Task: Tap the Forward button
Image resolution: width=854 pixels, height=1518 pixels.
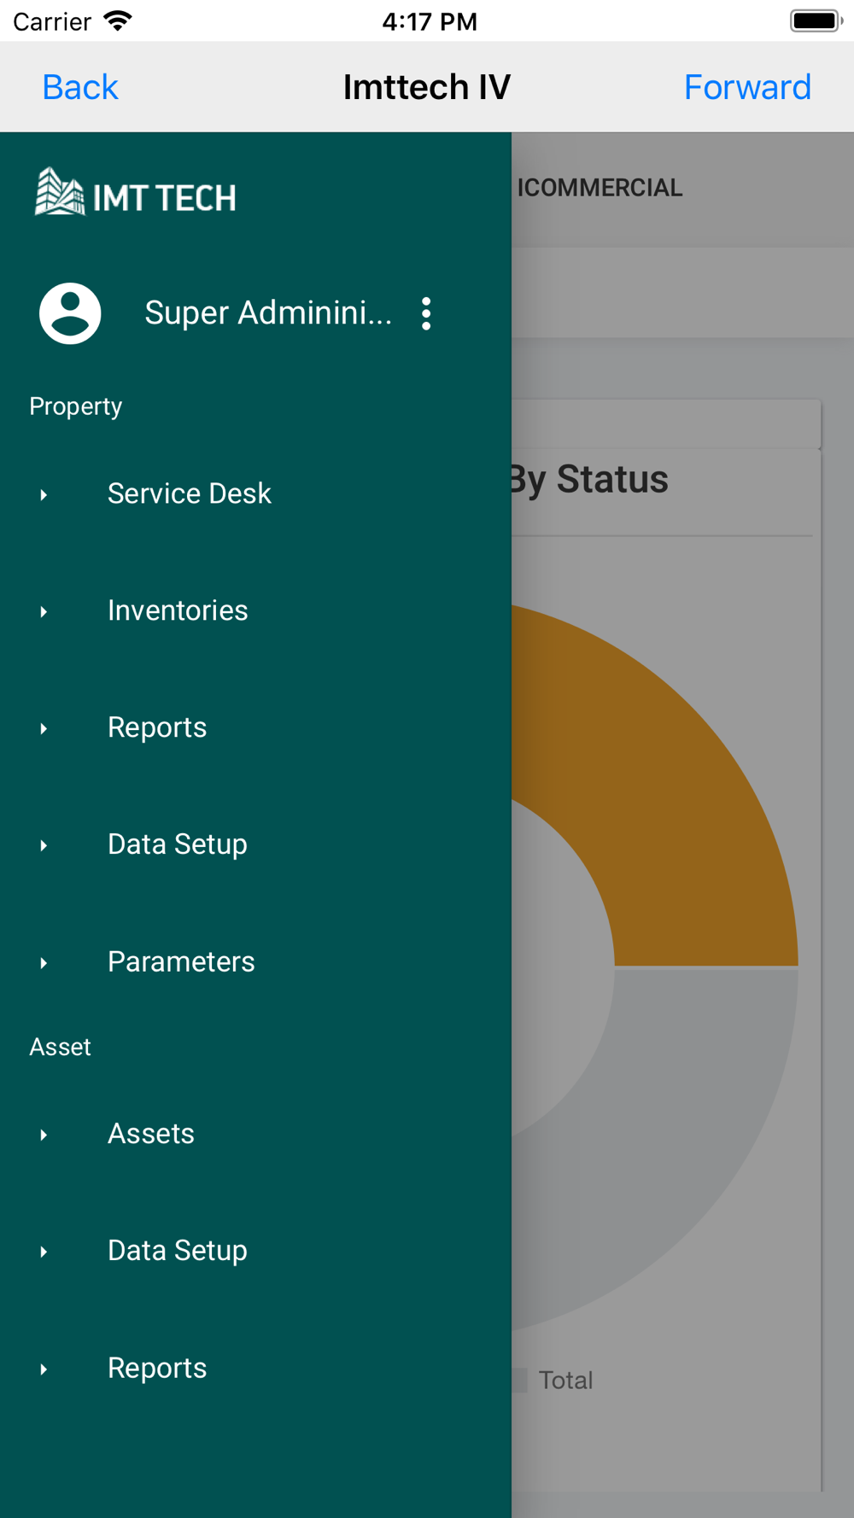Action: point(747,87)
